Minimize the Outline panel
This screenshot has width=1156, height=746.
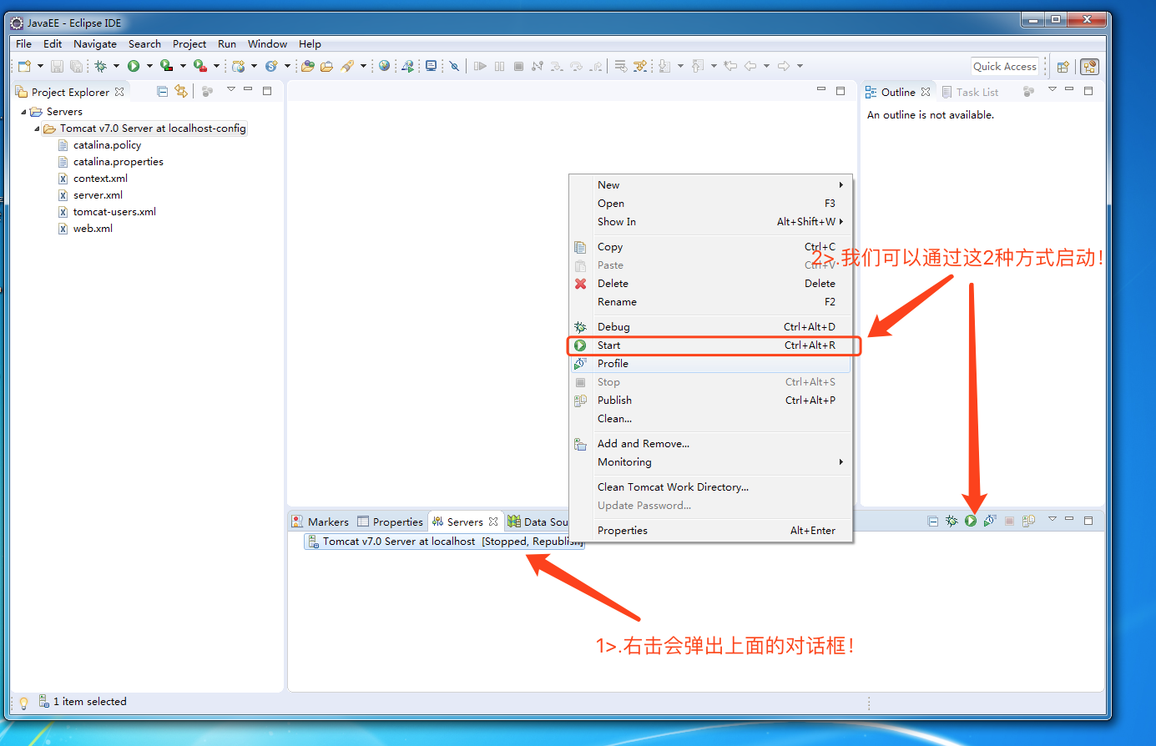tap(1069, 89)
